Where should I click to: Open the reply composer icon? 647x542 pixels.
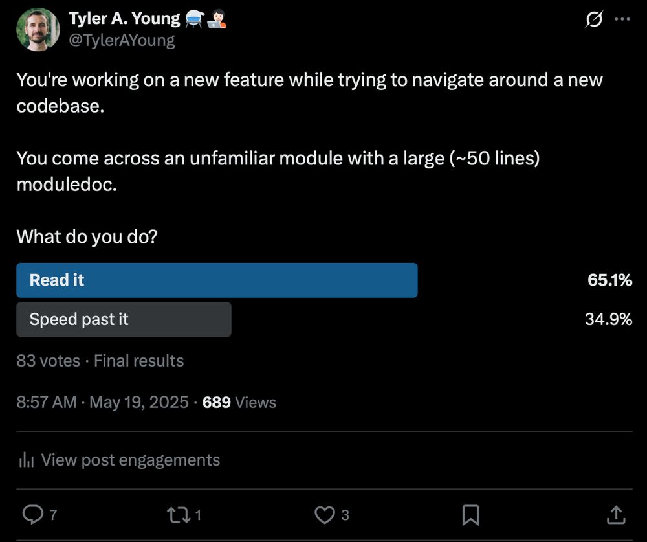click(x=32, y=514)
